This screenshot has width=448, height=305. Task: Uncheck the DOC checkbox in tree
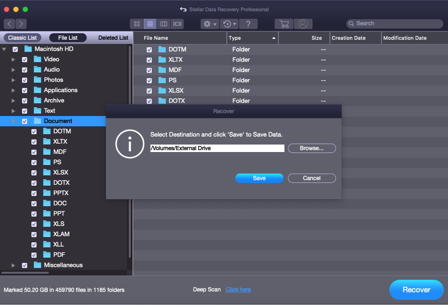pos(34,203)
